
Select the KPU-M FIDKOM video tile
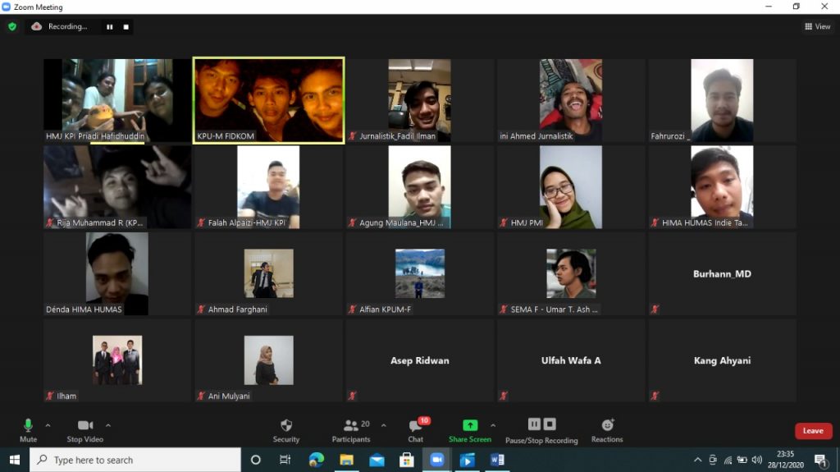[x=268, y=100]
